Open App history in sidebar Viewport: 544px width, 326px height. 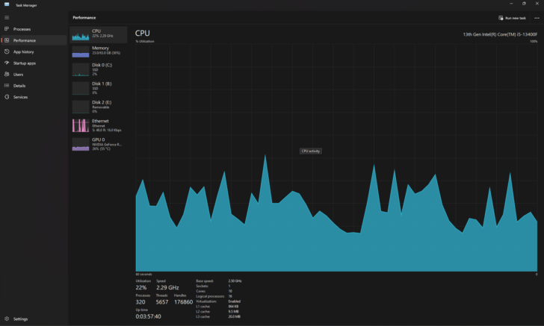(x=23, y=51)
